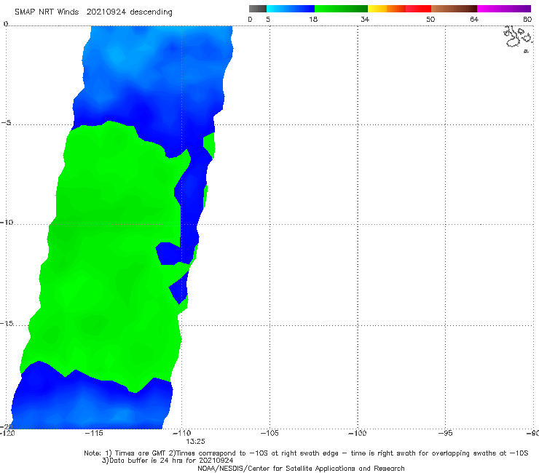This screenshot has height=473, width=539.
Task: Click the color bar label '5'
Action: (x=268, y=20)
